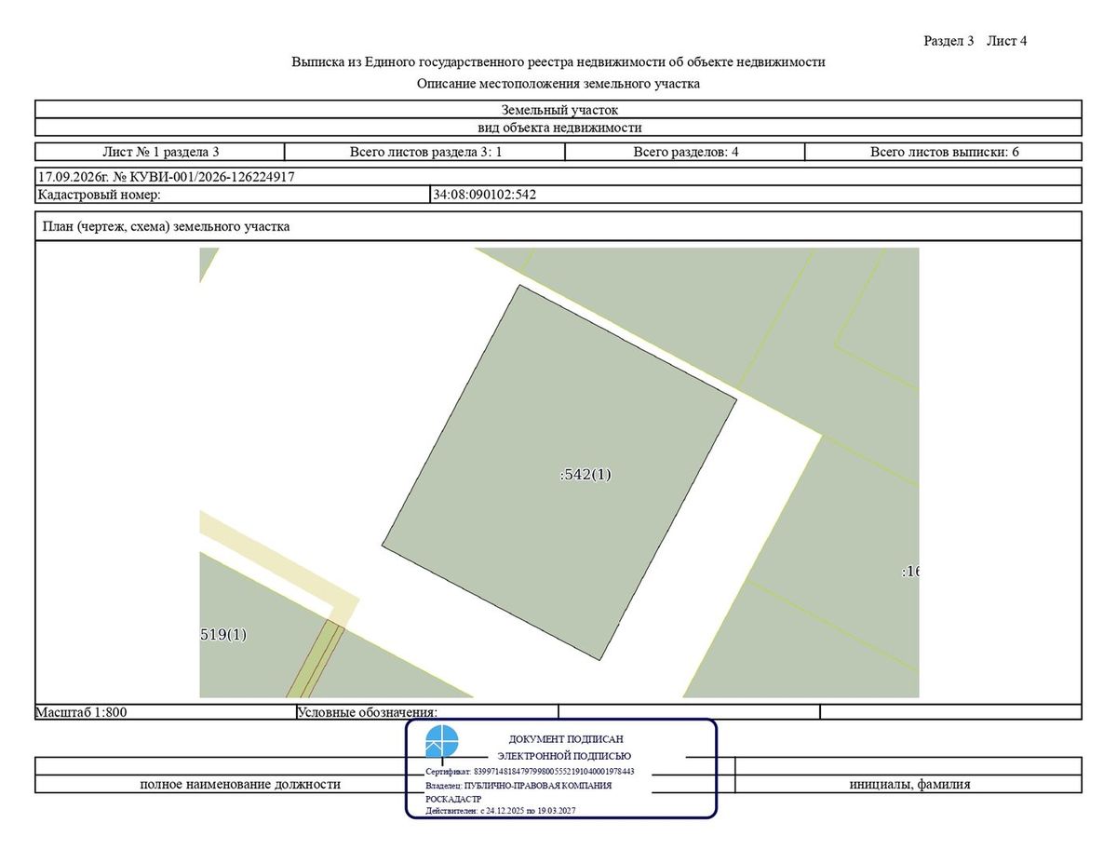Image resolution: width=1117 pixels, height=863 pixels.
Task: Click the "вид объекта недвижимости" caption
Action: point(558,128)
